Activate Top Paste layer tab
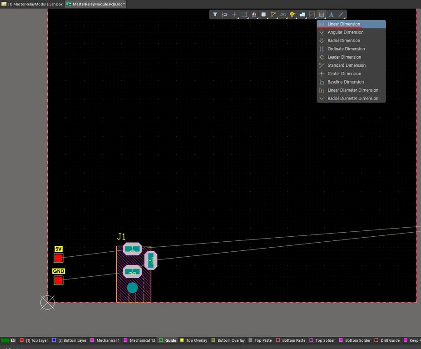 260,340
